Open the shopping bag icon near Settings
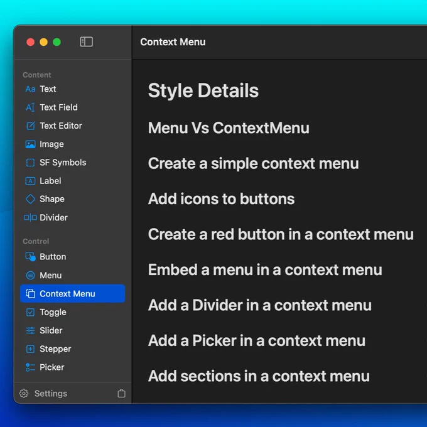 click(x=121, y=393)
